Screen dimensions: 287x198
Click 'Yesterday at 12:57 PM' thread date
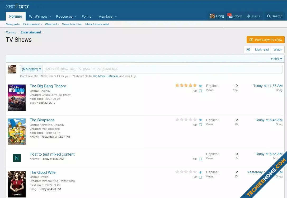click(x=55, y=137)
